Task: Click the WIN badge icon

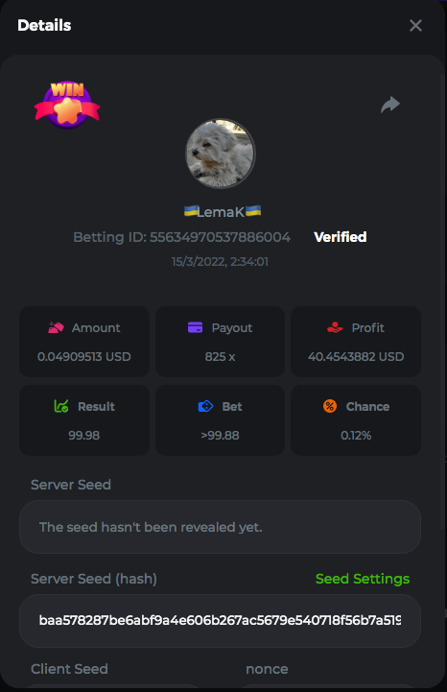Action: [x=67, y=105]
